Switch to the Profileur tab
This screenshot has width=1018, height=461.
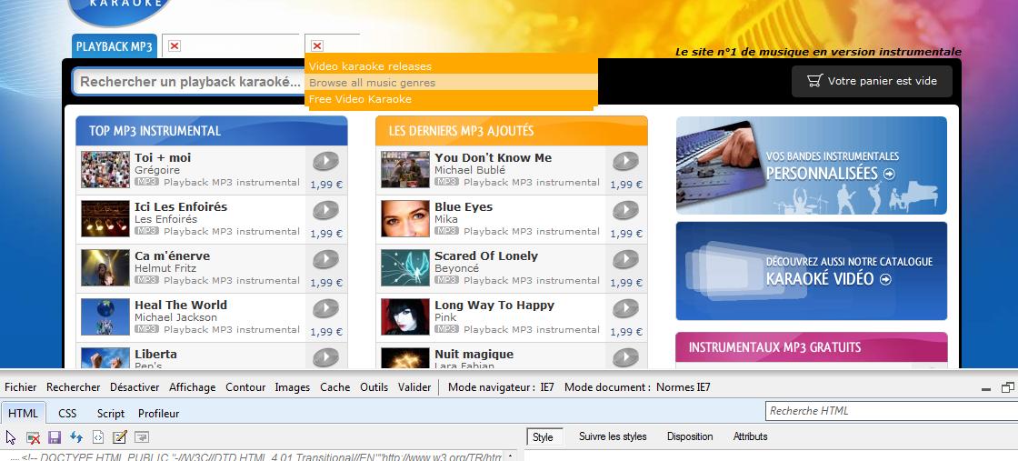tap(158, 413)
